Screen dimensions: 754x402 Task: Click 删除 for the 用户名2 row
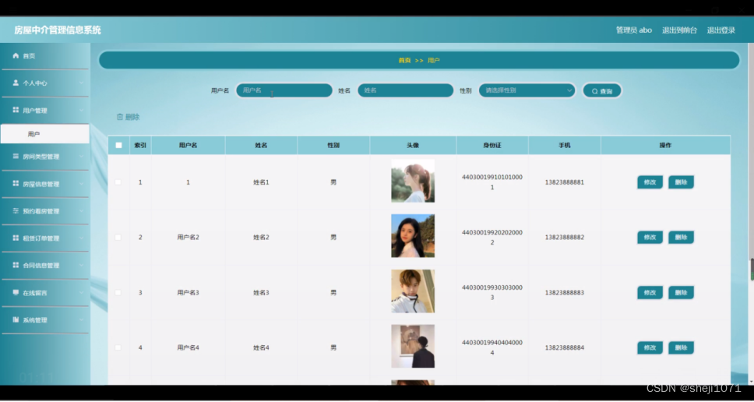[681, 237]
